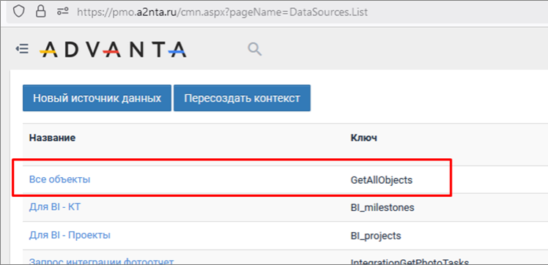Open the site permissions icon in address bar

[62, 12]
